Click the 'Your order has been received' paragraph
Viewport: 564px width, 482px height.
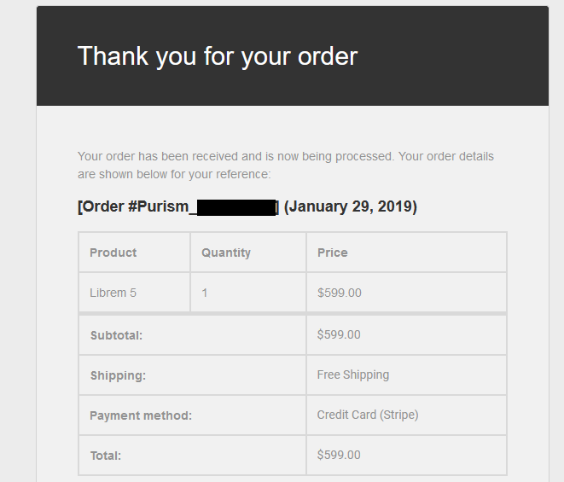tap(286, 166)
